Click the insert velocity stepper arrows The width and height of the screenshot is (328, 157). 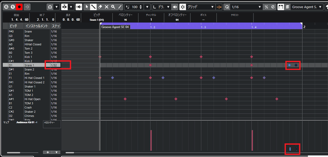tap(141, 7)
